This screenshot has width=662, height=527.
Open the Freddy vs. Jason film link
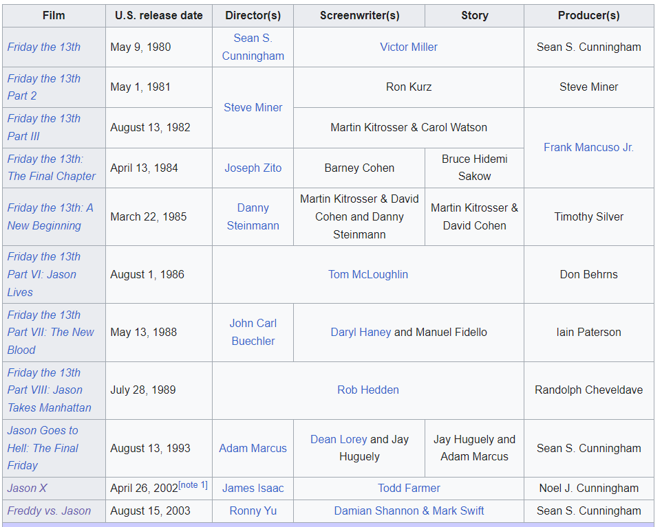pos(49,511)
